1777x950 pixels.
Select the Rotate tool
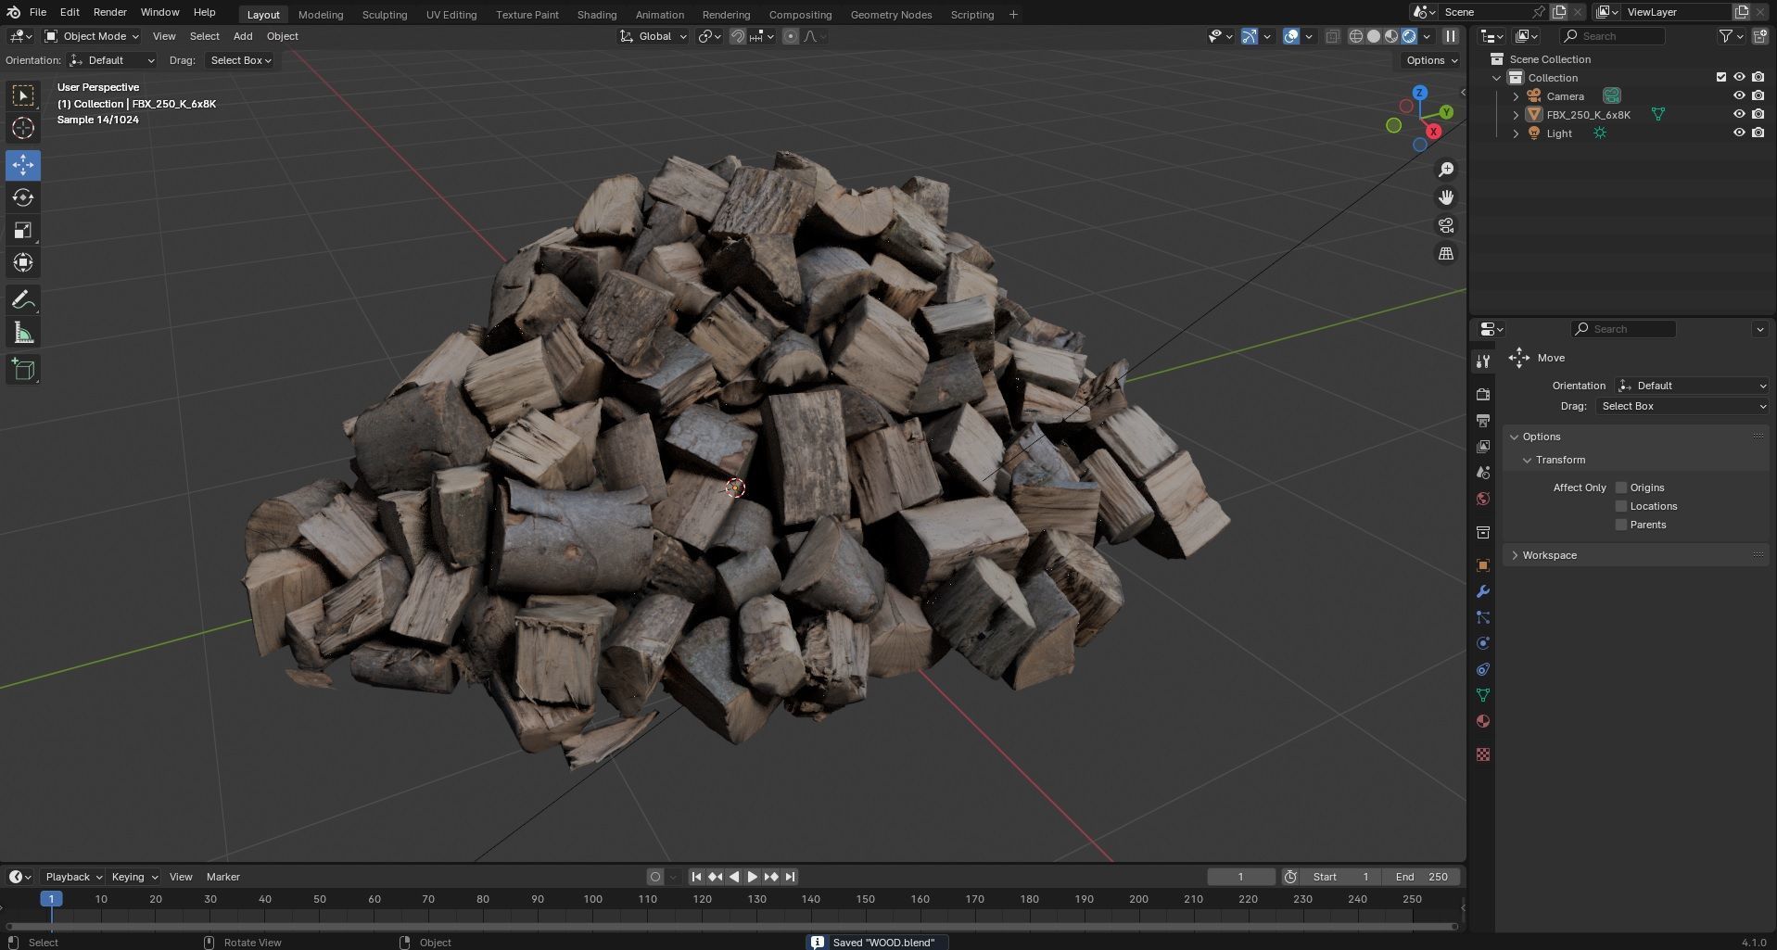[x=23, y=197]
